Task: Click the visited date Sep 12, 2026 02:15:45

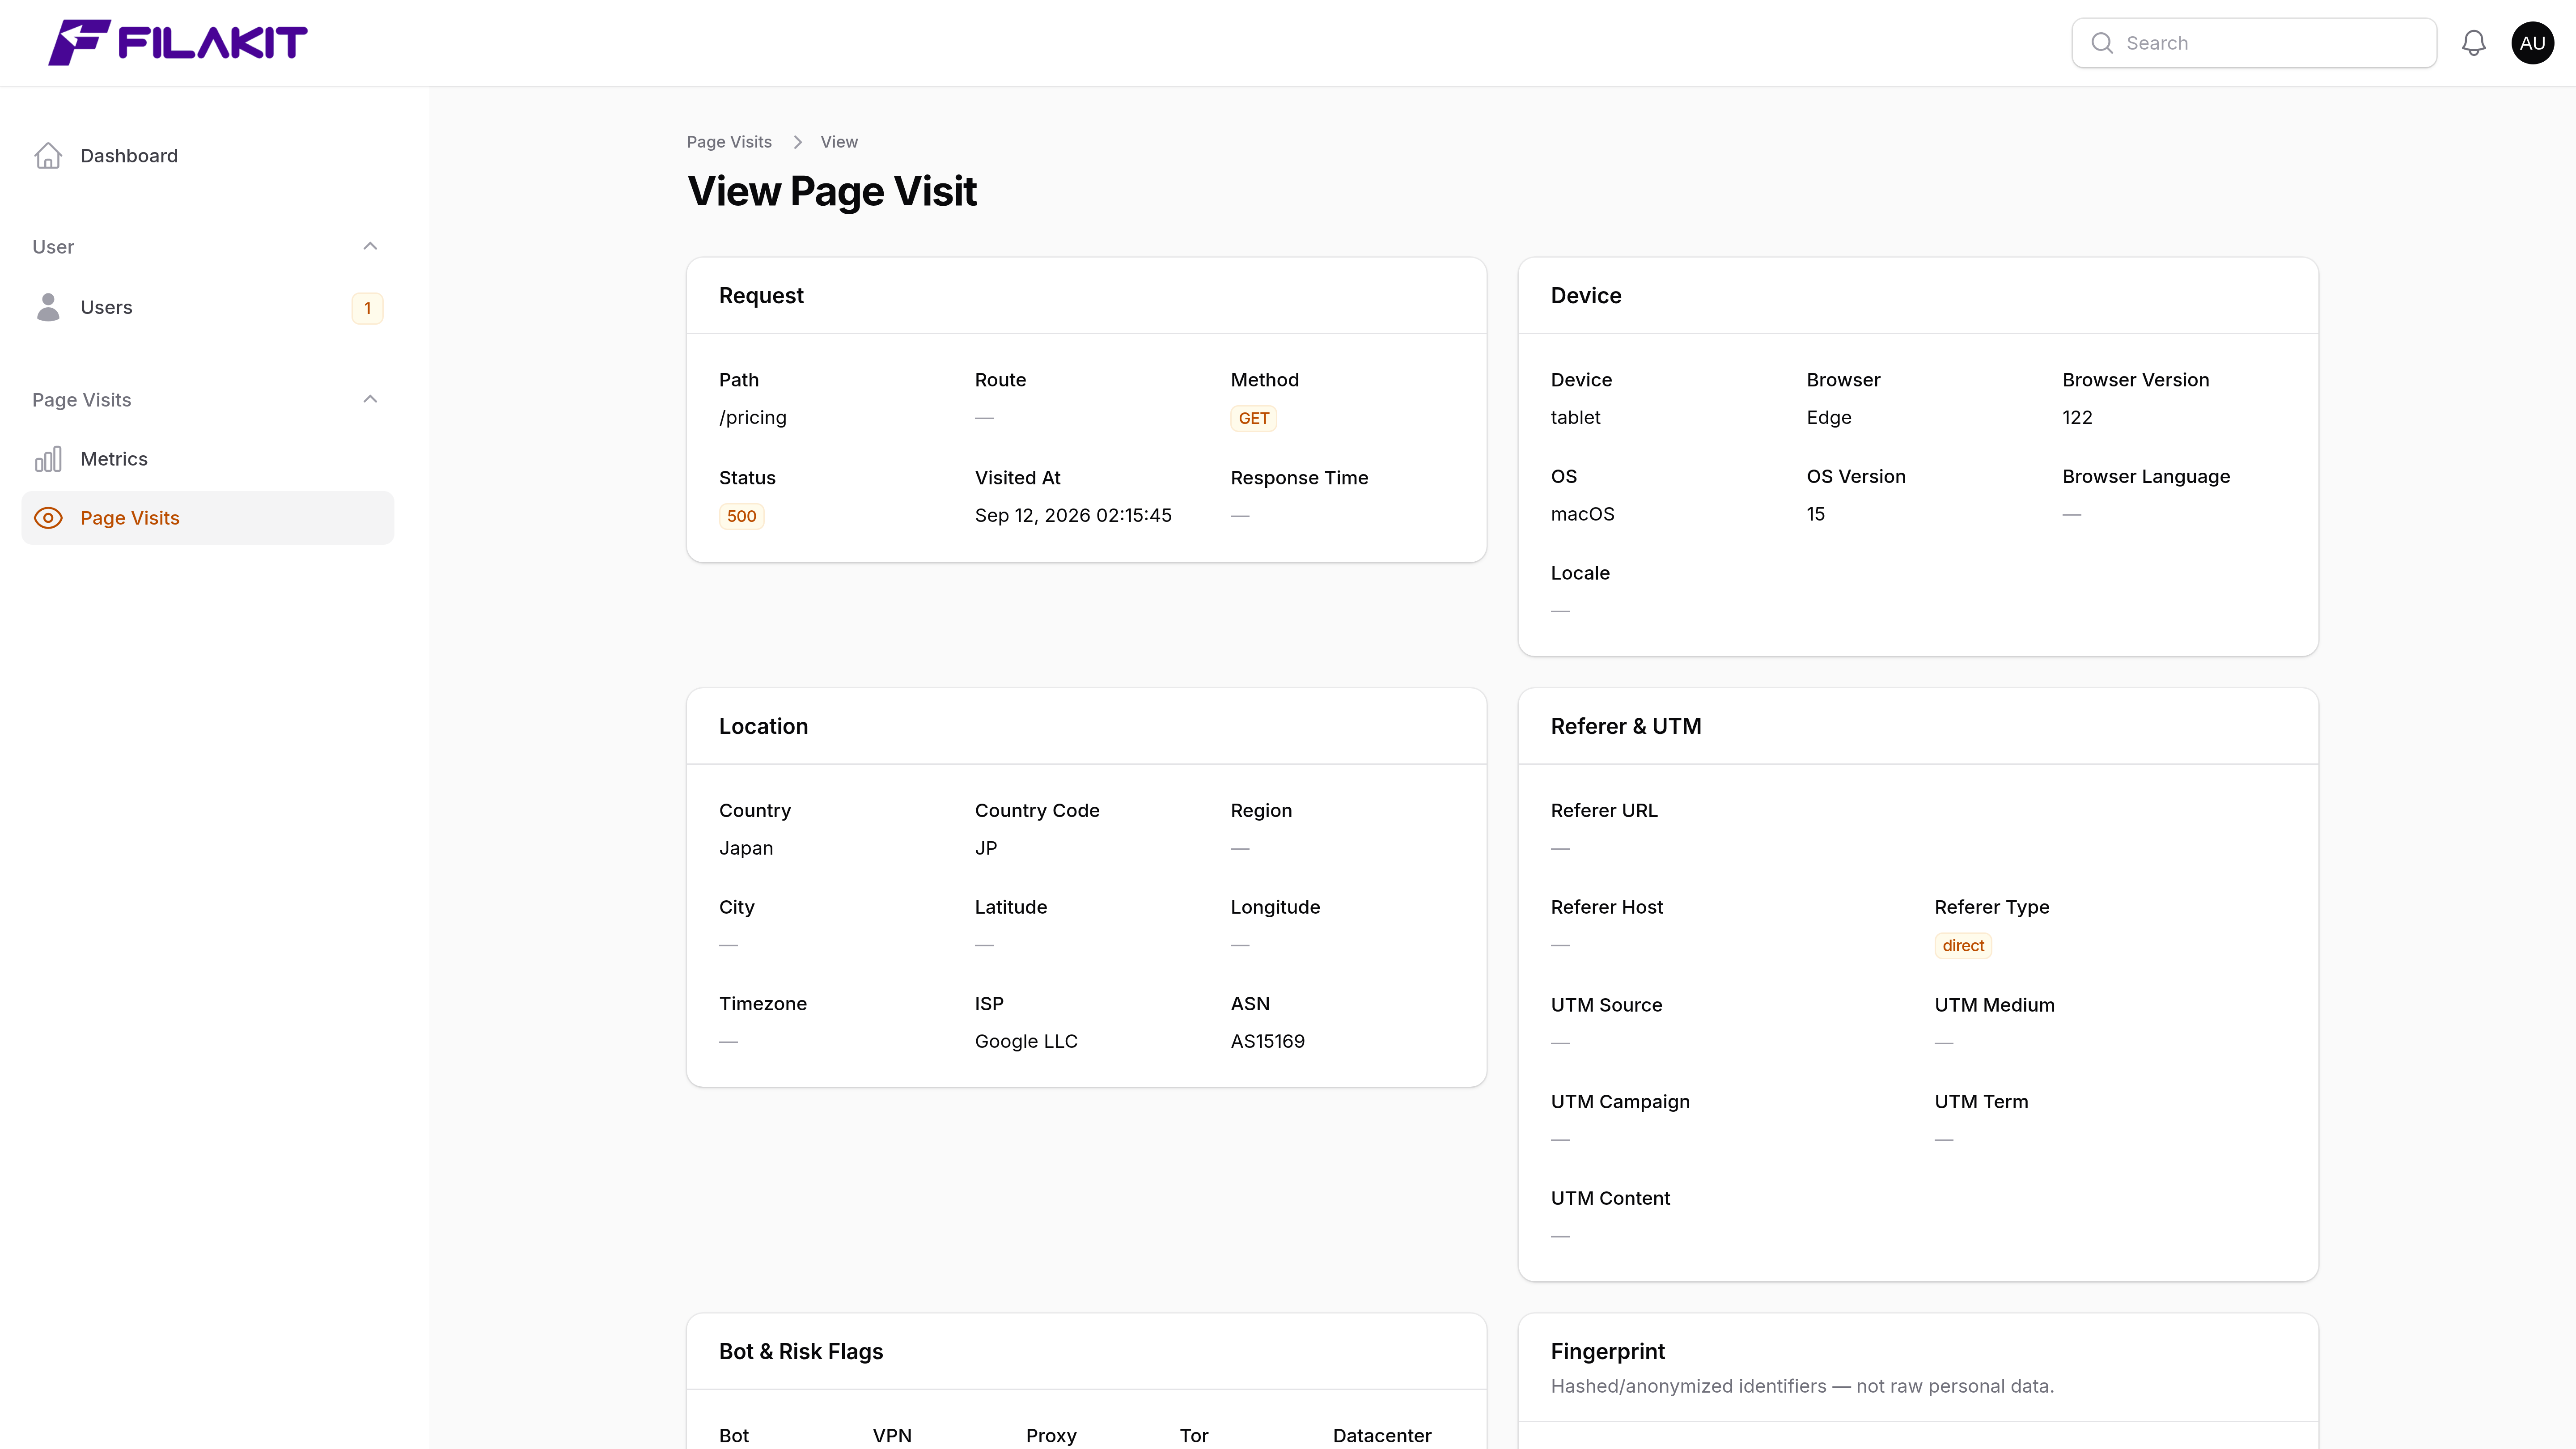Action: 1073,515
